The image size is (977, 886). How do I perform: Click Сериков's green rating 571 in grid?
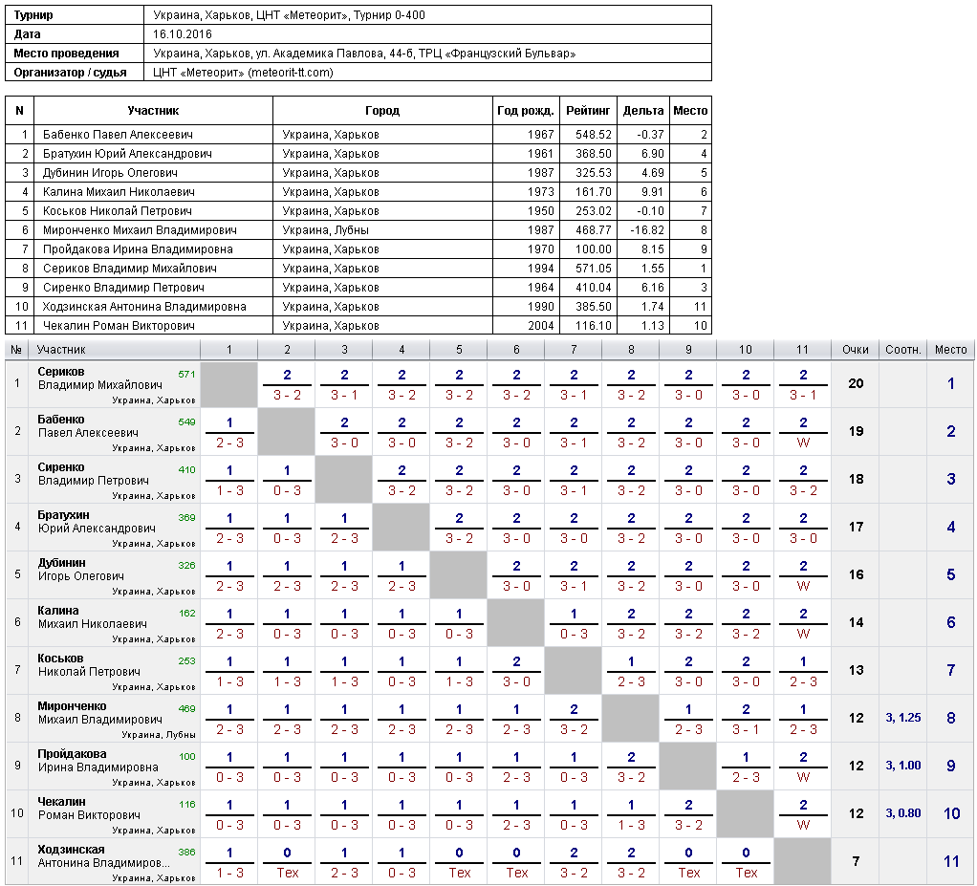point(186,375)
